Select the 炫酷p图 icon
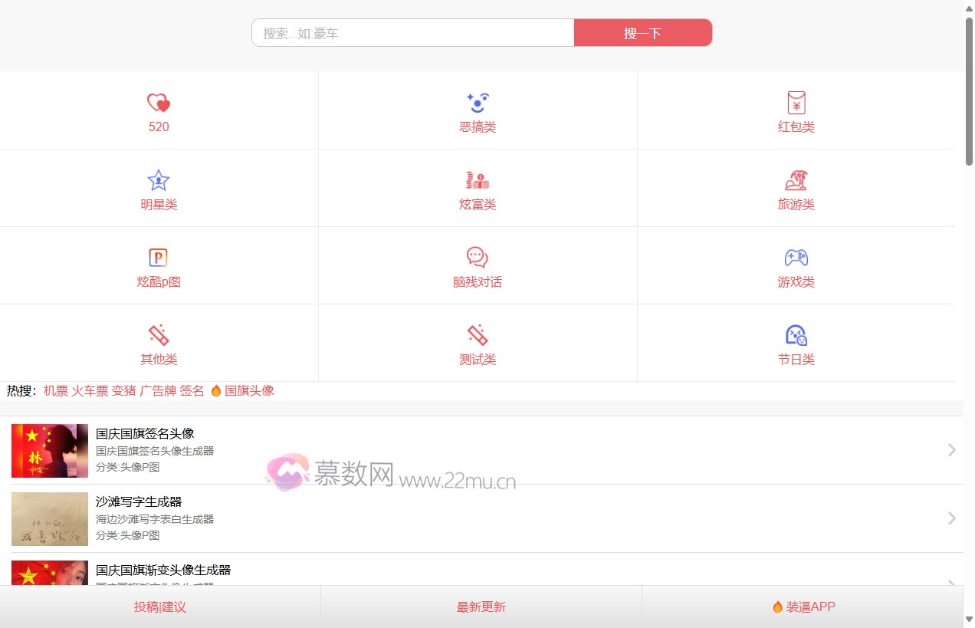The width and height of the screenshot is (975, 628). pyautogui.click(x=159, y=258)
